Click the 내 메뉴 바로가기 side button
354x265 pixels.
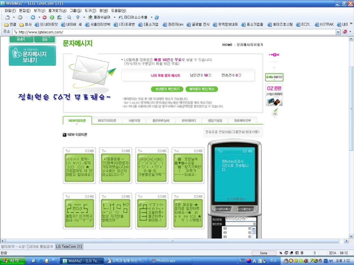coord(274,77)
